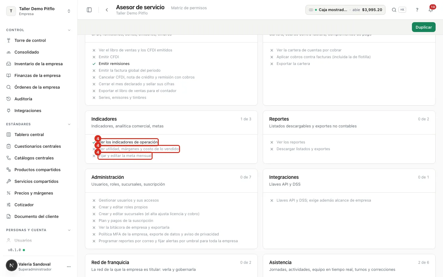Viewport: 443px width, 277px height.
Task: Open the Taller Demo Pitflo company switcher
Action: pos(38,11)
